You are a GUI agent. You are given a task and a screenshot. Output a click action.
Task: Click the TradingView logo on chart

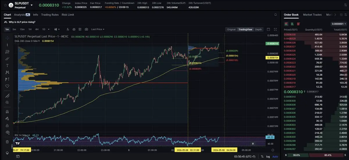[x=18, y=143]
